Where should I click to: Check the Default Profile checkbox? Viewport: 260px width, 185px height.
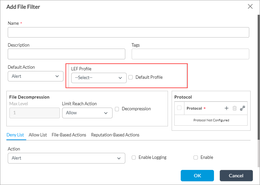point(131,77)
